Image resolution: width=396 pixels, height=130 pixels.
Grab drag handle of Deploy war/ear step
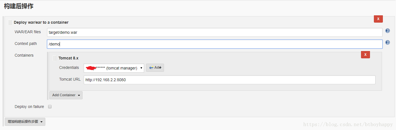click(x=10, y=22)
